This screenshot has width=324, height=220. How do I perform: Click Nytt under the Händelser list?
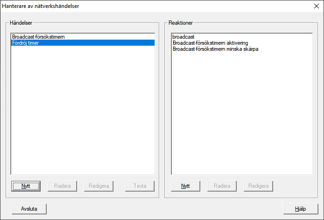(26, 186)
